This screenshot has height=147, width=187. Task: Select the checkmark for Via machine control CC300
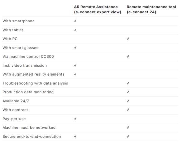(x=128, y=57)
